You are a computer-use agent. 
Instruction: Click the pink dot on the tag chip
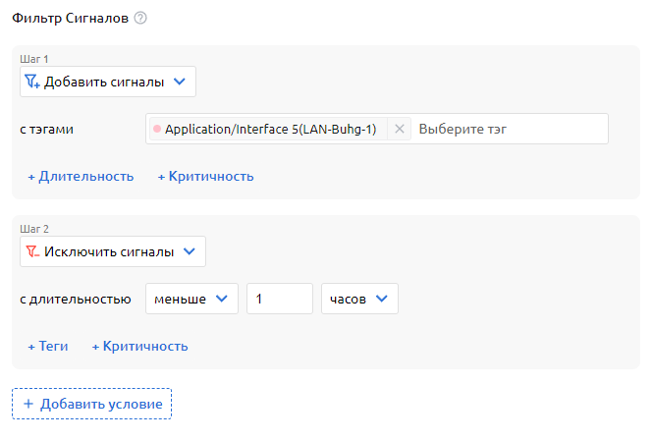coord(157,129)
